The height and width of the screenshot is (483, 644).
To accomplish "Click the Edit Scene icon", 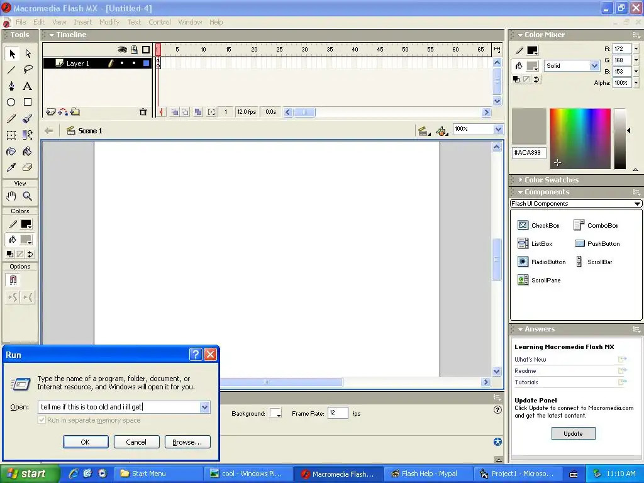I will pos(423,131).
